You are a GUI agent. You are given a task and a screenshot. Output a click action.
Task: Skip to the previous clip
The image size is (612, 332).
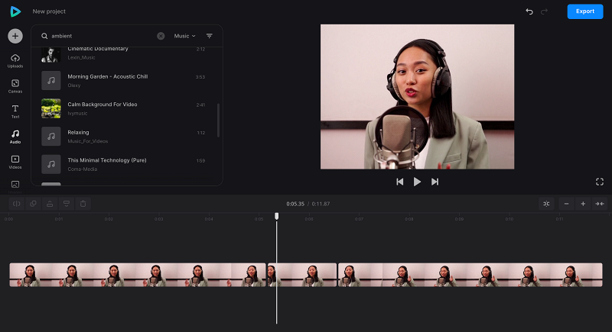399,182
